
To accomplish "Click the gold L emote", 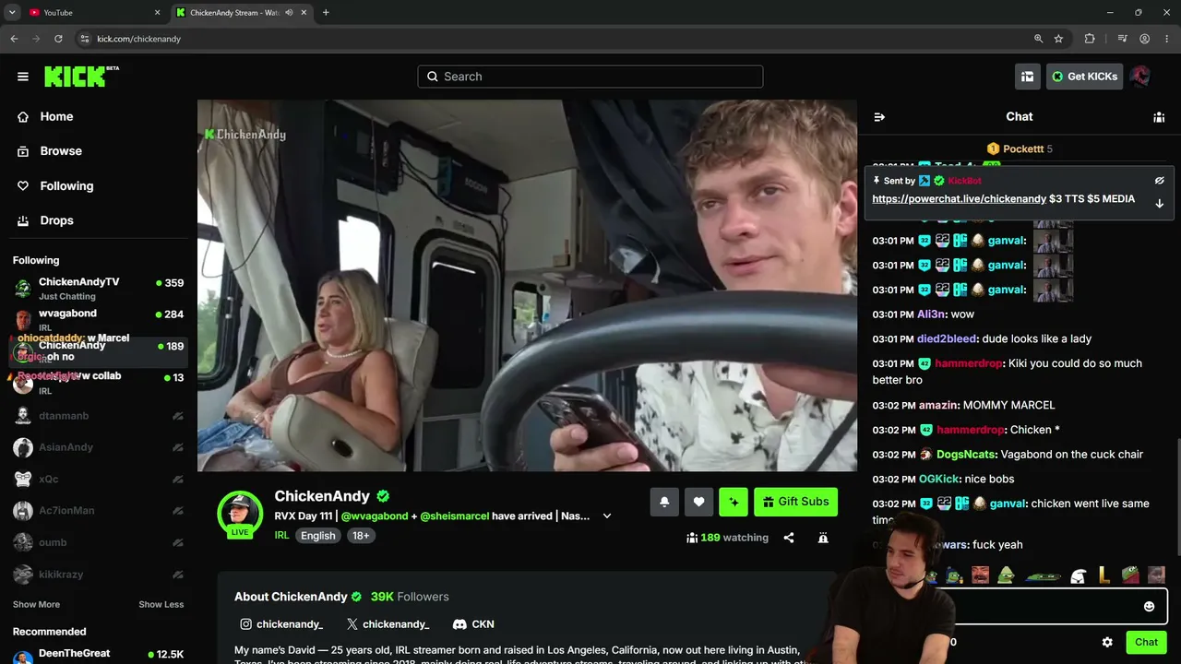I will (x=1104, y=576).
